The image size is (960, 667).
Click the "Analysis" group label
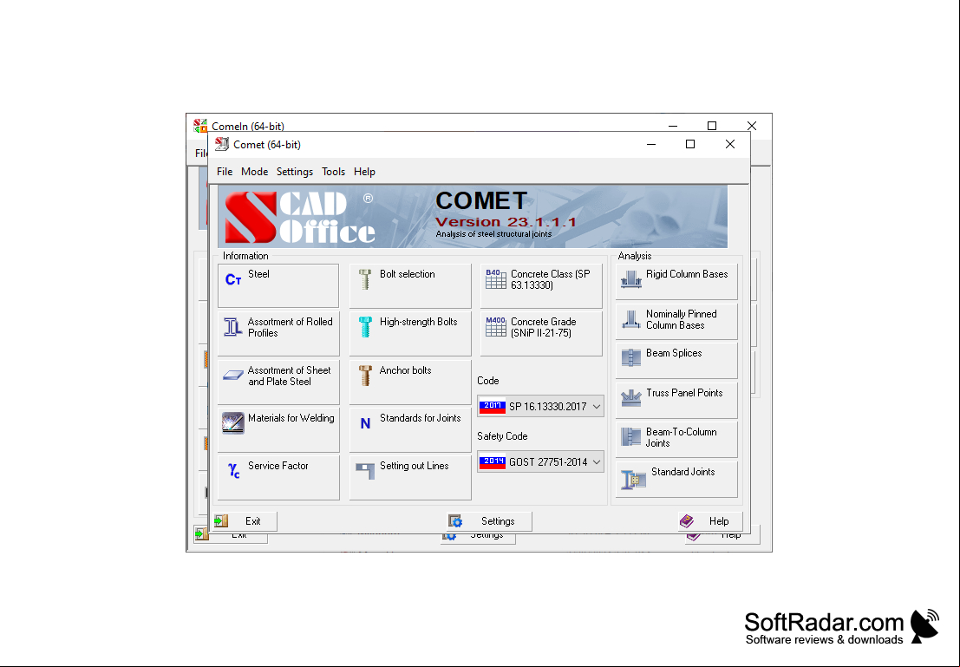click(635, 256)
